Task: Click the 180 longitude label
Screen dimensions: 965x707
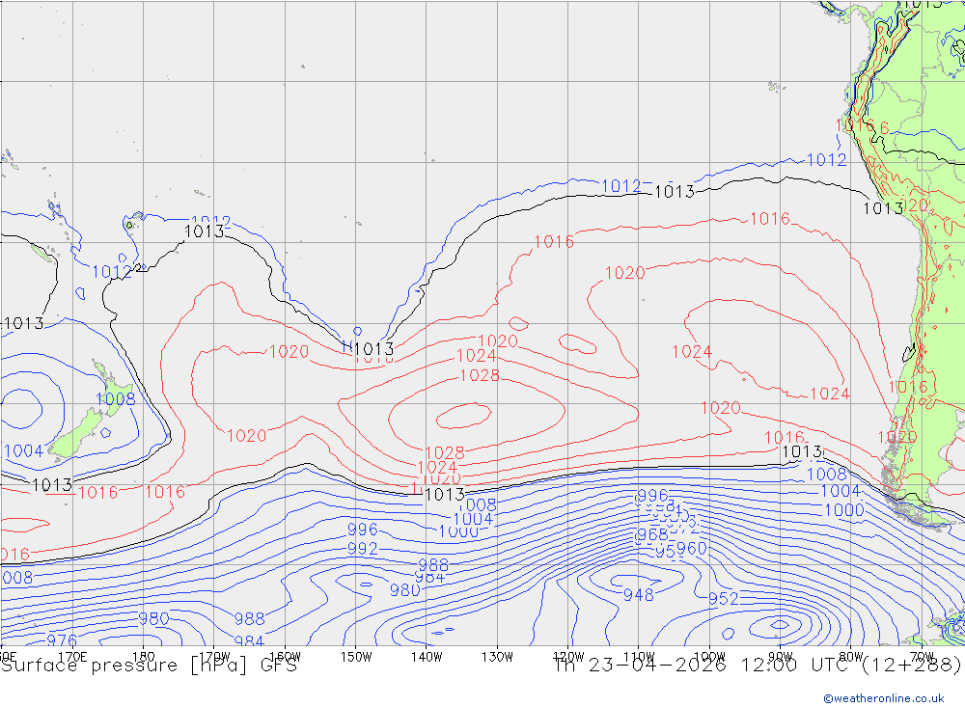Action: point(144,657)
